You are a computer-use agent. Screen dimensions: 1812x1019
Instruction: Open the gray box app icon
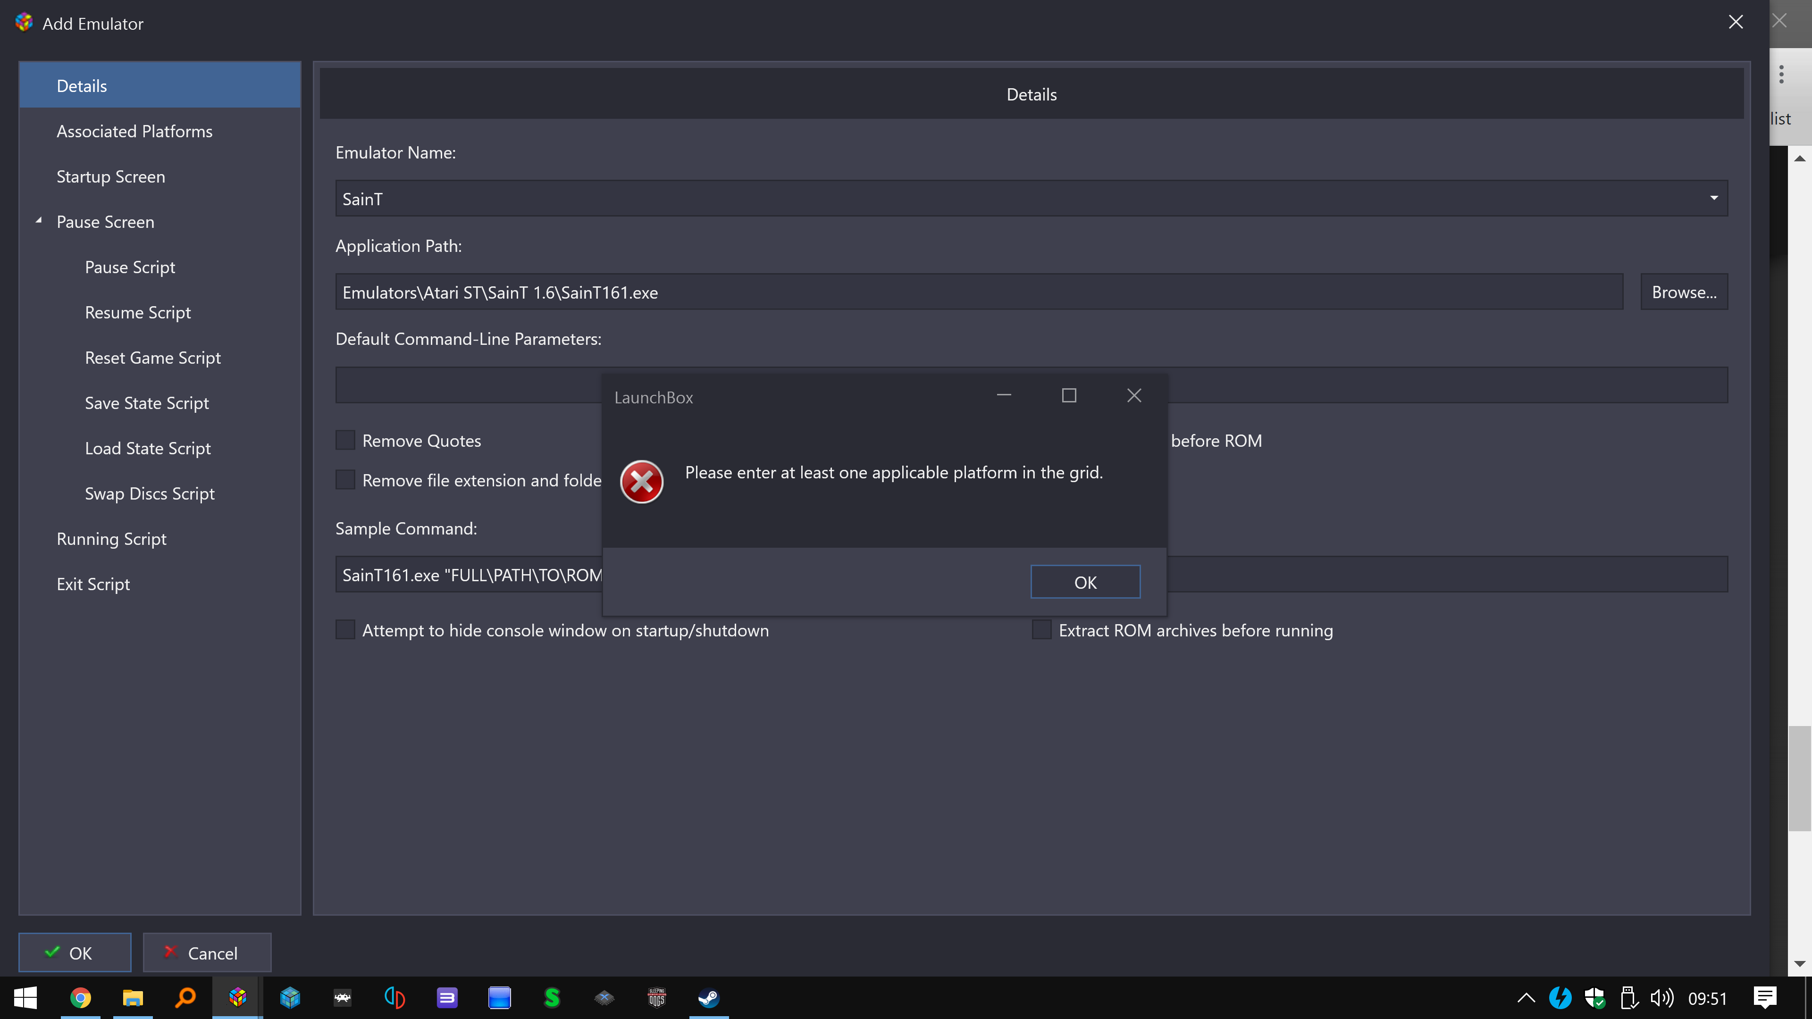click(604, 997)
